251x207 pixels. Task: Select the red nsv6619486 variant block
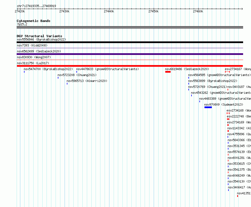(x=168, y=72)
